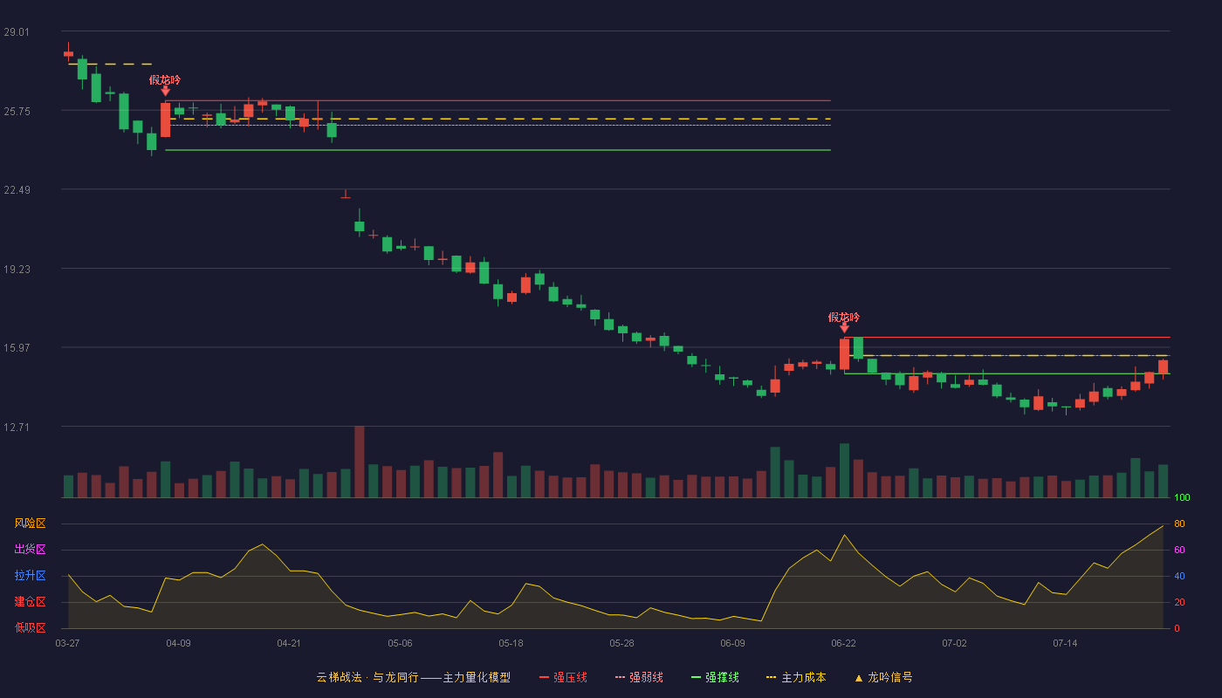Click the 07-14 date axis label
Screen dimensions: 1222x698
pyautogui.click(x=1065, y=643)
